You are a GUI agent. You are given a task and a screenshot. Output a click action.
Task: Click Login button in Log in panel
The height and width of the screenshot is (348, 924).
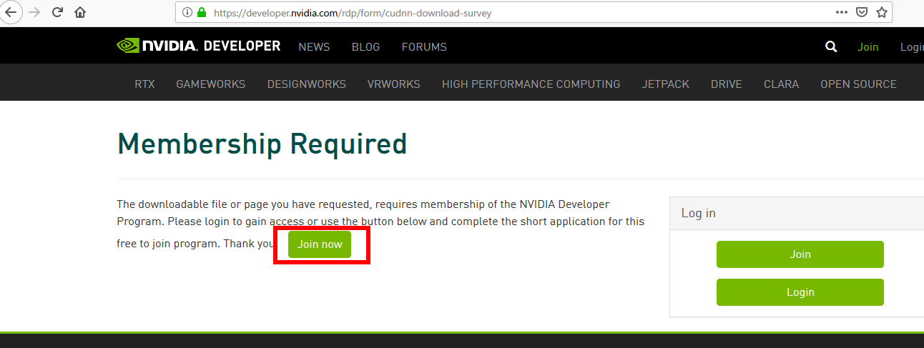click(800, 292)
